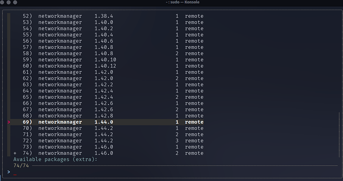Click the plus marker beside row 74
The image size is (343, 181).
click(15, 154)
